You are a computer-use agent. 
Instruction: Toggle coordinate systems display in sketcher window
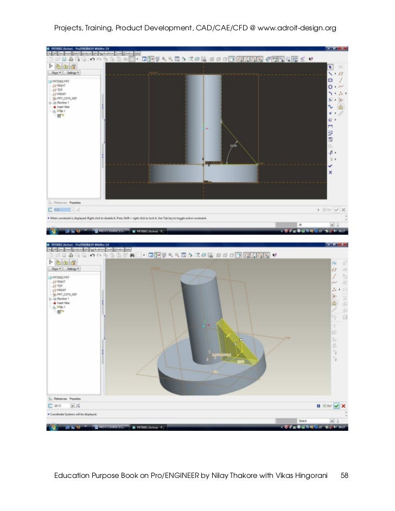[x=260, y=59]
